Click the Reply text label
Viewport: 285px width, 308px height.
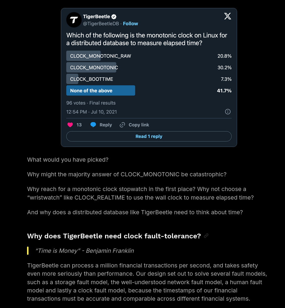pyautogui.click(x=106, y=125)
